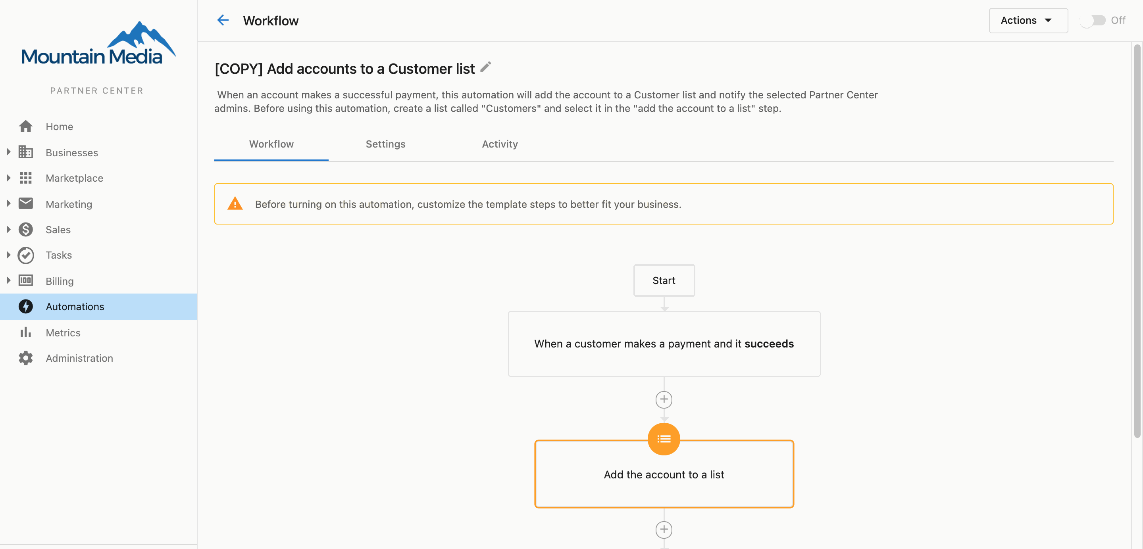Toggle the automation On/Off switch
Screen dimensions: 1143x549
(1093, 20)
